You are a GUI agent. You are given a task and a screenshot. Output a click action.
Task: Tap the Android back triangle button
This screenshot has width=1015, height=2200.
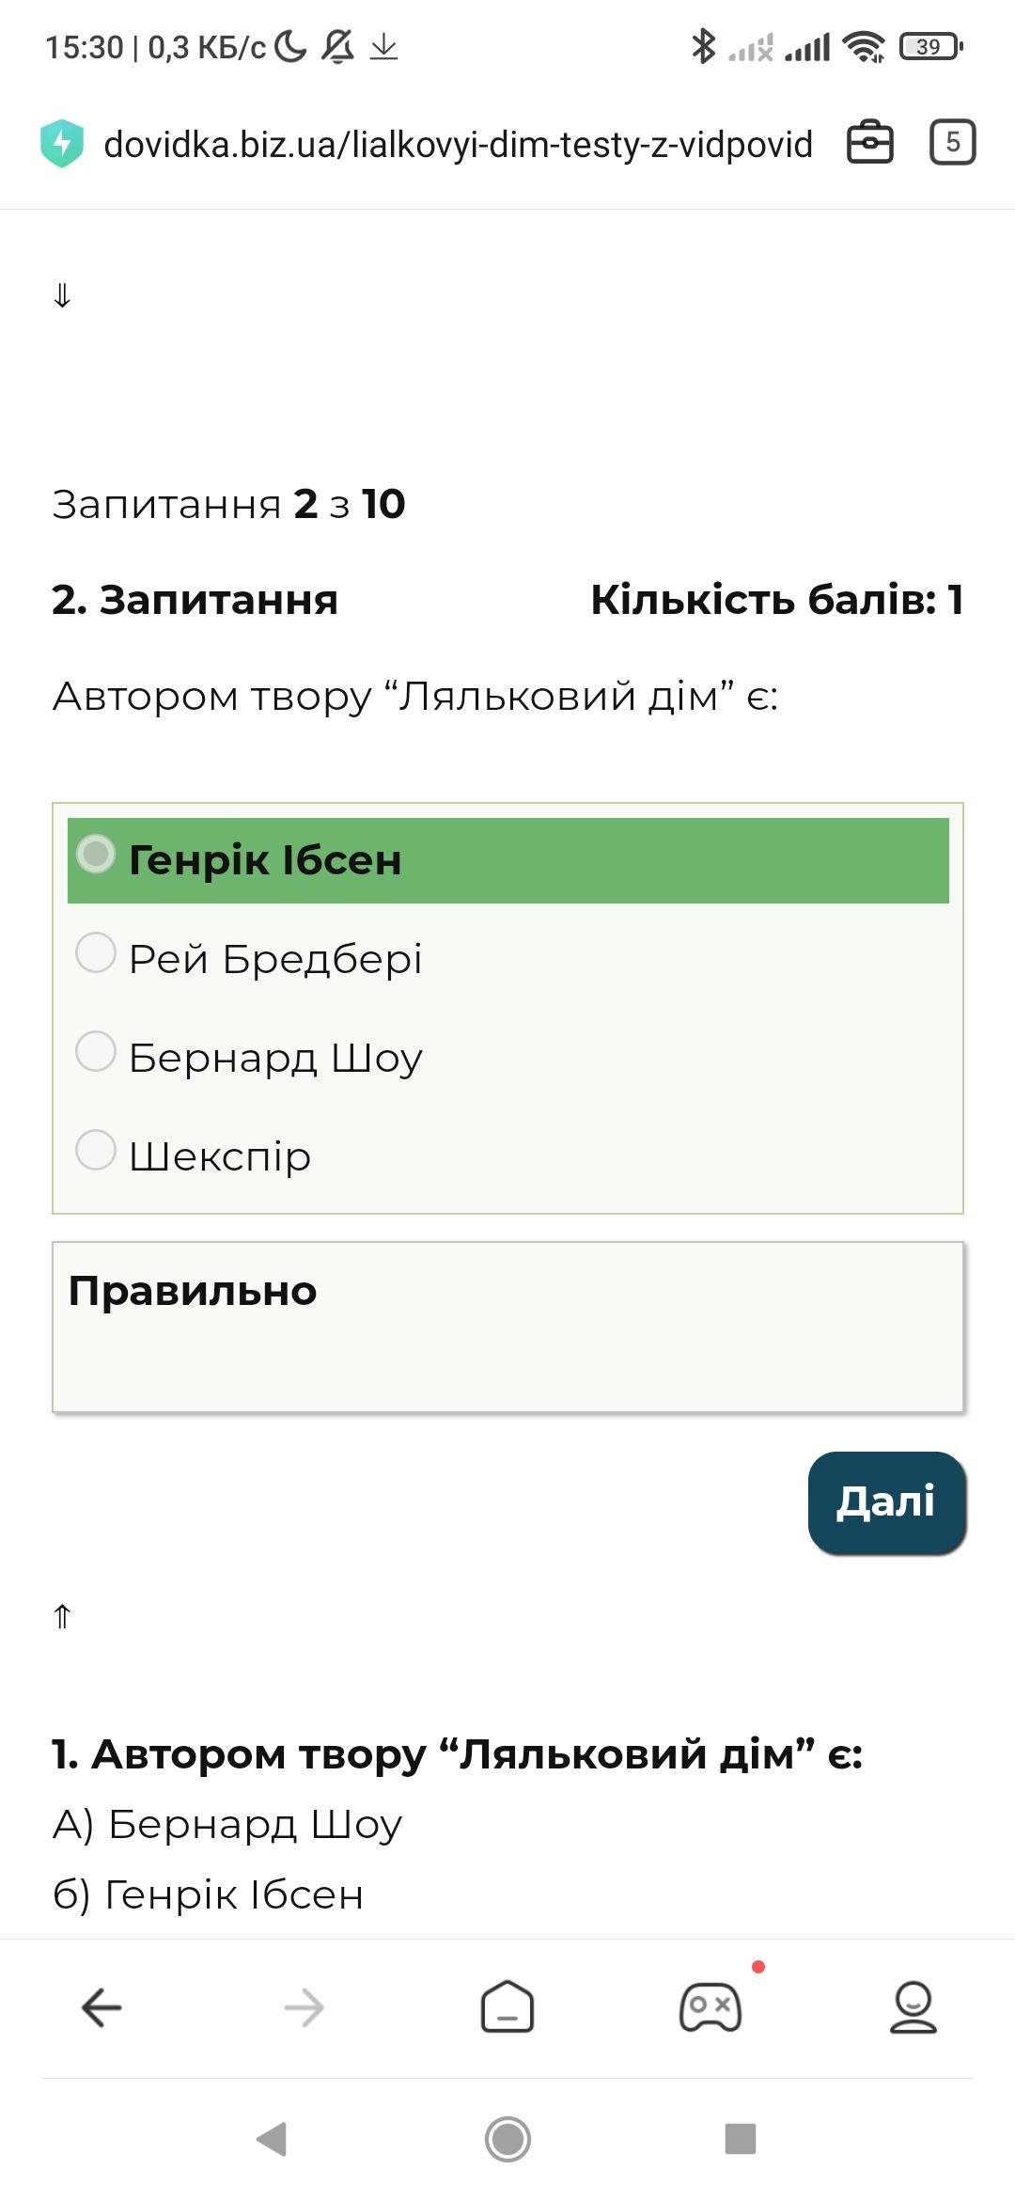272,2139
